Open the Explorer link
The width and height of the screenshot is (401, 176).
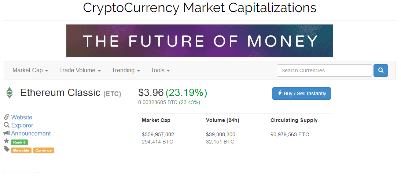coord(22,125)
